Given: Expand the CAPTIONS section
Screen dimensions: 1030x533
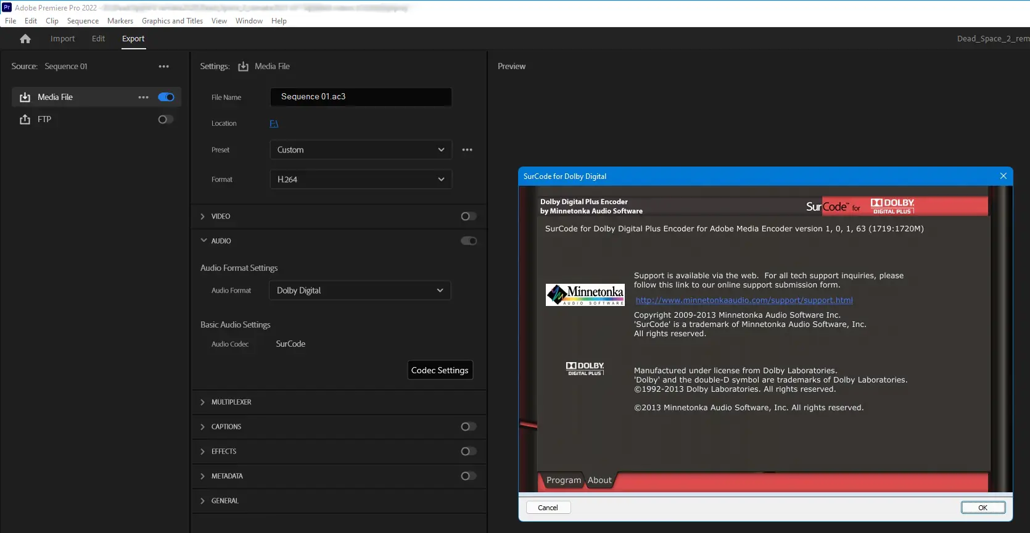Looking at the screenshot, I should (203, 427).
